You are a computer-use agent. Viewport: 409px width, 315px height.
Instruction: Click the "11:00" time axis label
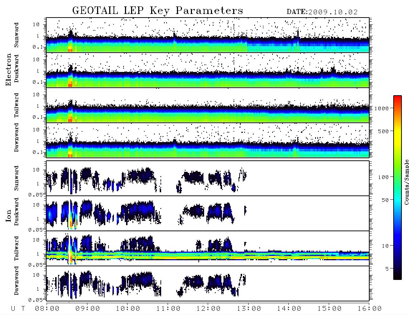[x=168, y=309]
